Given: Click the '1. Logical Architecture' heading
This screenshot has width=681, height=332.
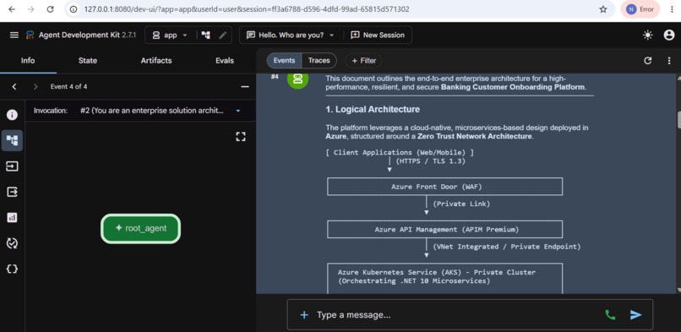Looking at the screenshot, I should (x=373, y=109).
